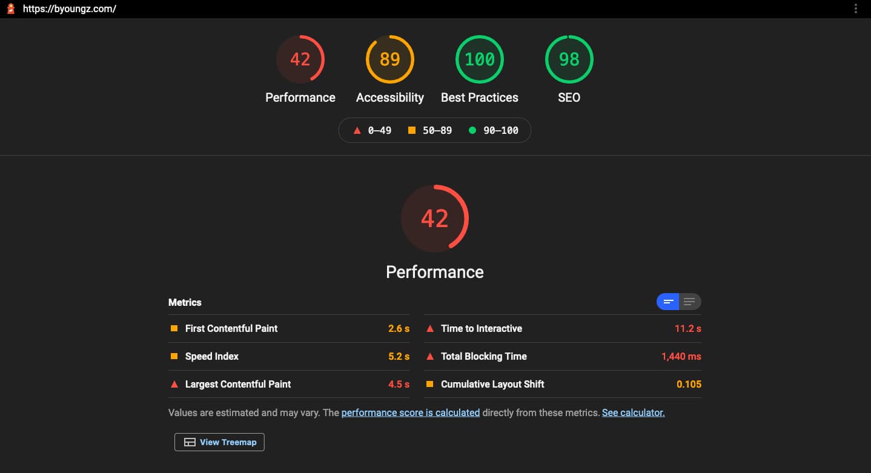Screen dimensions: 871x473
Task: Click the SEO score gauge
Action: (x=569, y=59)
